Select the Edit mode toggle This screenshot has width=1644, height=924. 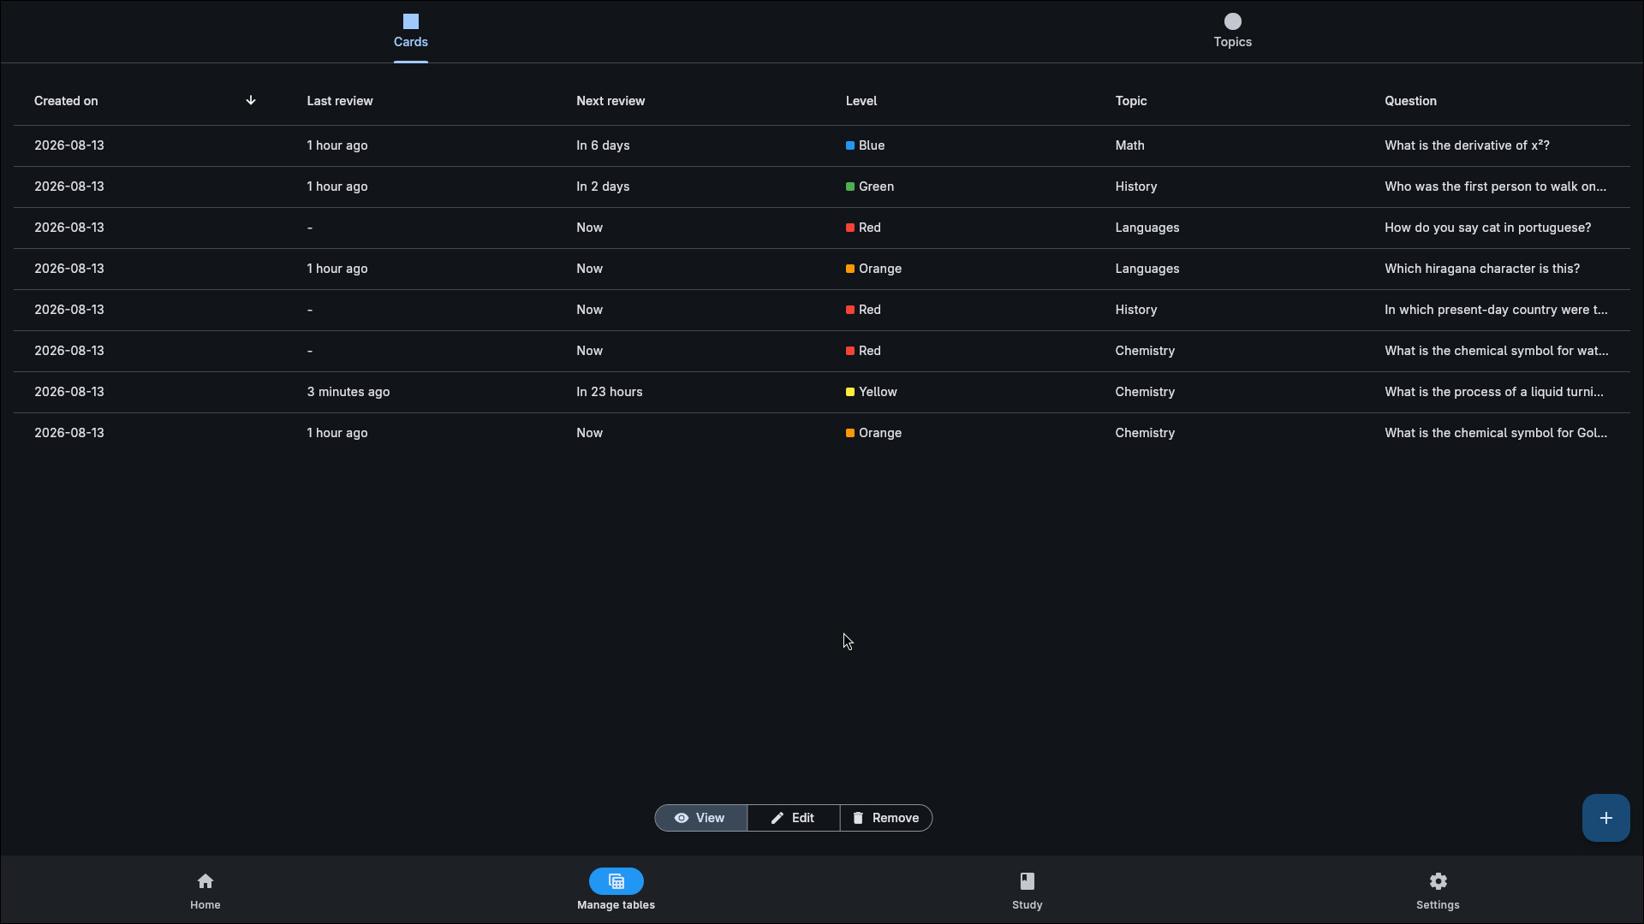(x=793, y=818)
